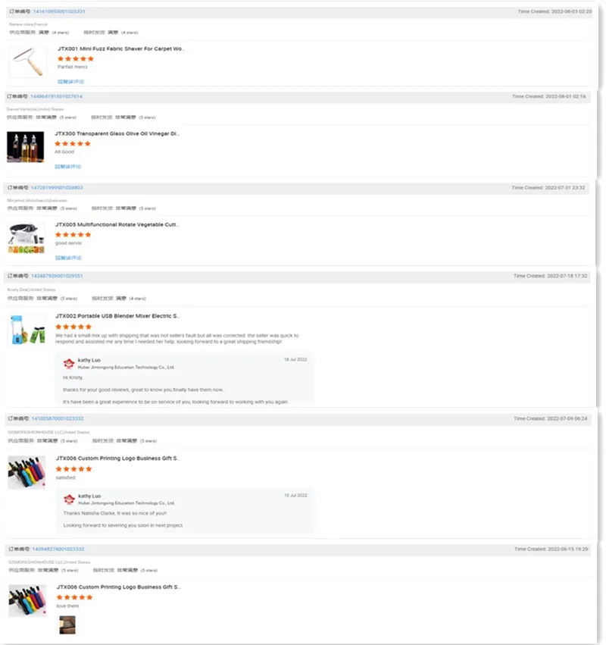Open the review photo under 'love them'
This screenshot has height=645, width=606.
(x=67, y=625)
